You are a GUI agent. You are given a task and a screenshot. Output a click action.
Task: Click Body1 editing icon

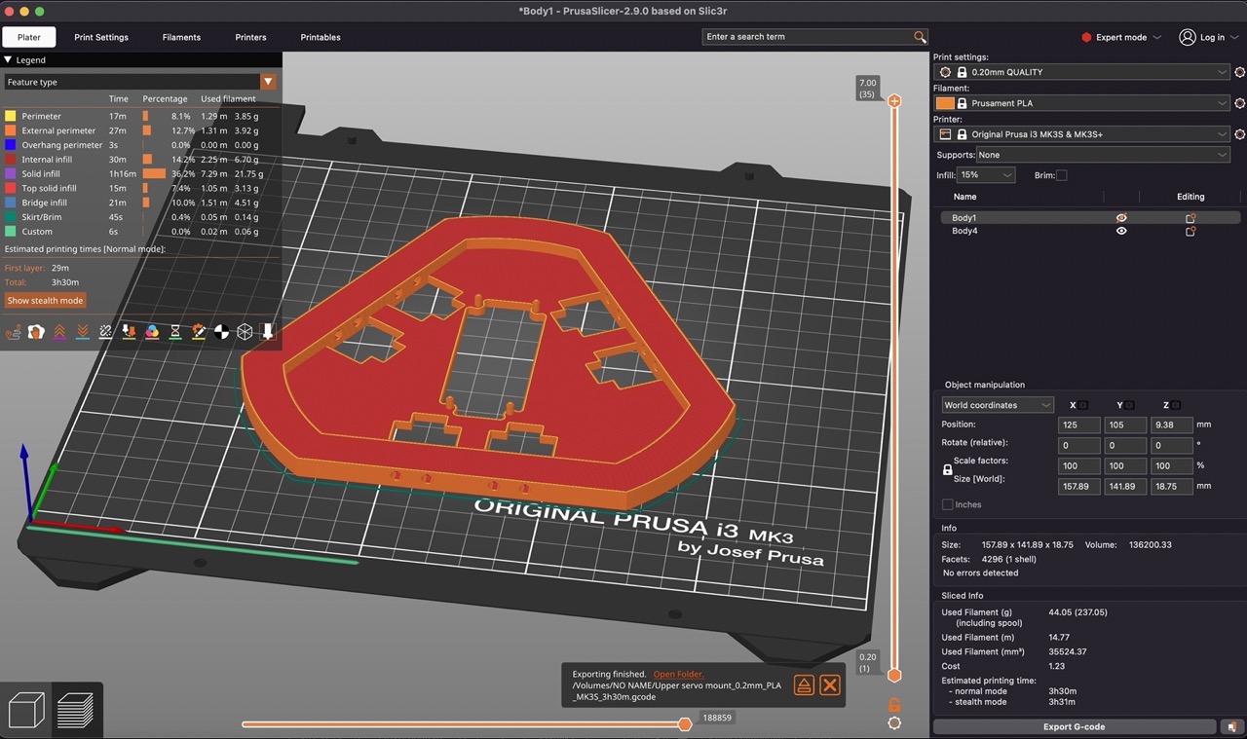pyautogui.click(x=1190, y=218)
